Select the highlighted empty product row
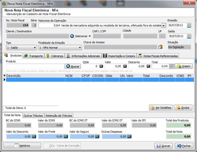This screenshot has height=152, width=197. (x=100, y=80)
